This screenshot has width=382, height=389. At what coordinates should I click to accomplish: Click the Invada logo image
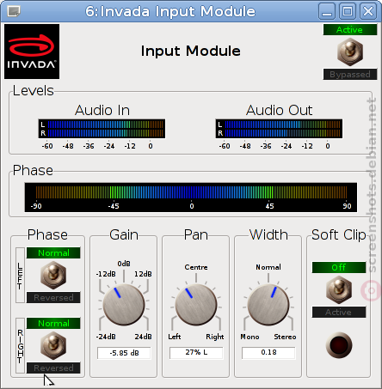point(32,52)
